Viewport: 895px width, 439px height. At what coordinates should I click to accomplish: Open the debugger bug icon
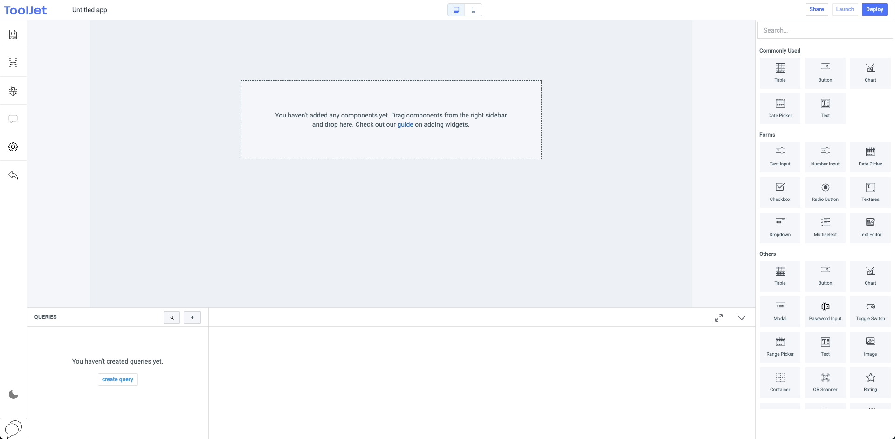click(x=13, y=91)
